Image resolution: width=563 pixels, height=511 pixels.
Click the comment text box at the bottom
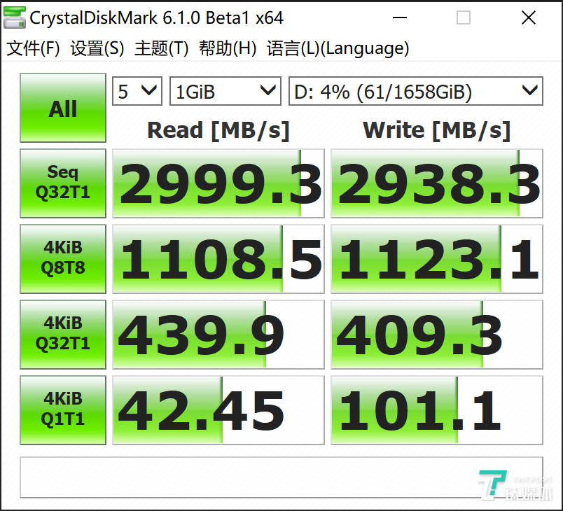[x=281, y=477]
